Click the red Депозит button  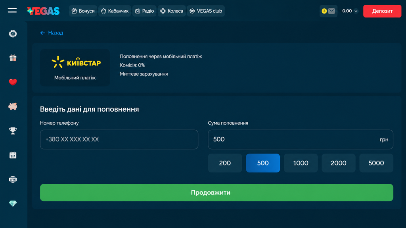click(382, 11)
